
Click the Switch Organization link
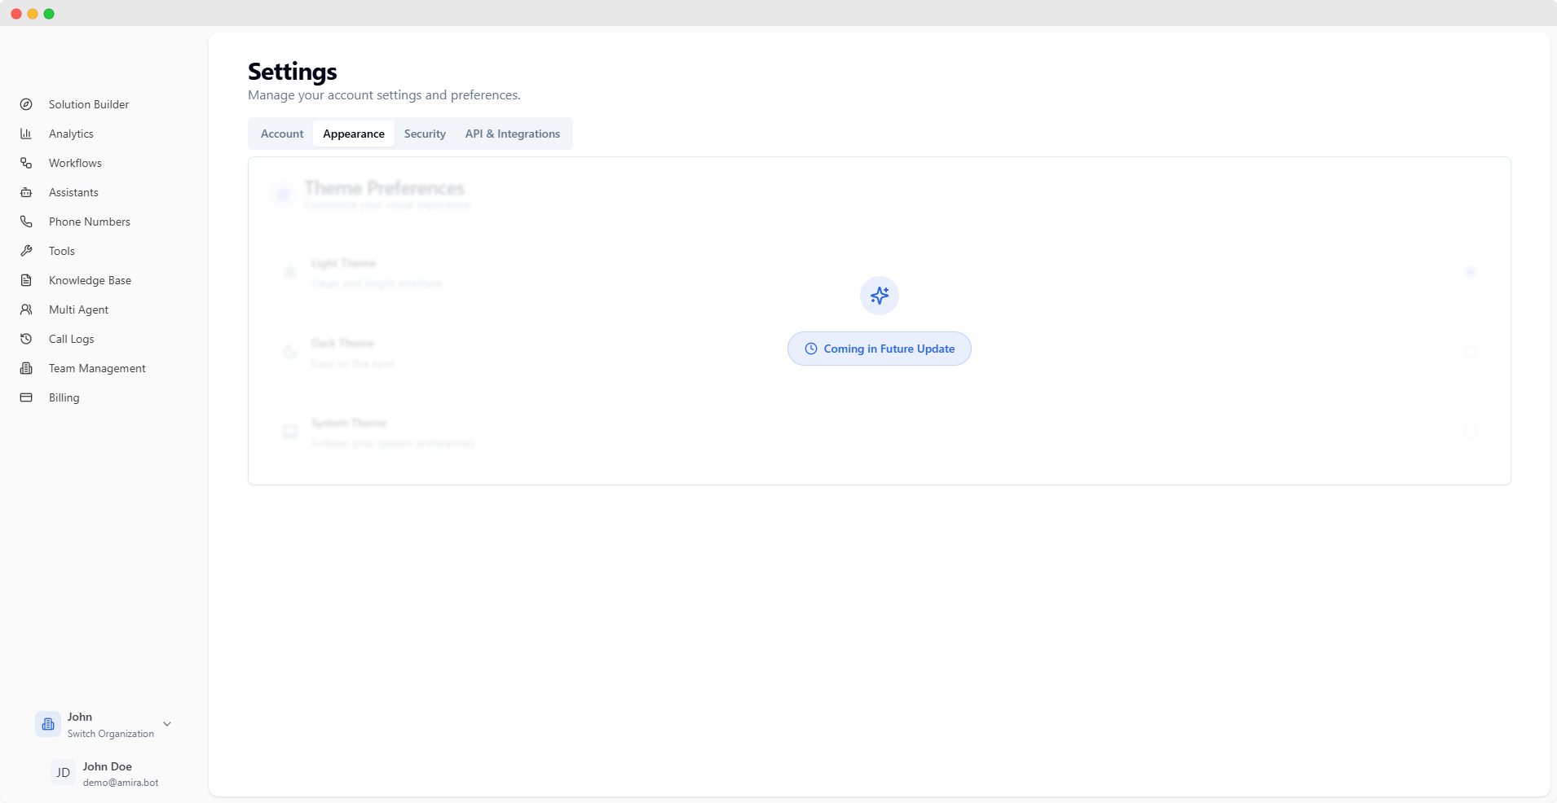pyautogui.click(x=109, y=734)
